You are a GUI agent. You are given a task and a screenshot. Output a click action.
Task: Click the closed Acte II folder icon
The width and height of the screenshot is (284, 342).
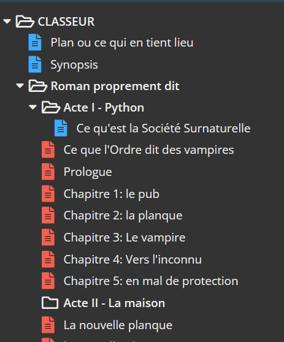50,303
